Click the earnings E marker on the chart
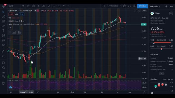This screenshot has width=175, height=98. (x=30, y=76)
